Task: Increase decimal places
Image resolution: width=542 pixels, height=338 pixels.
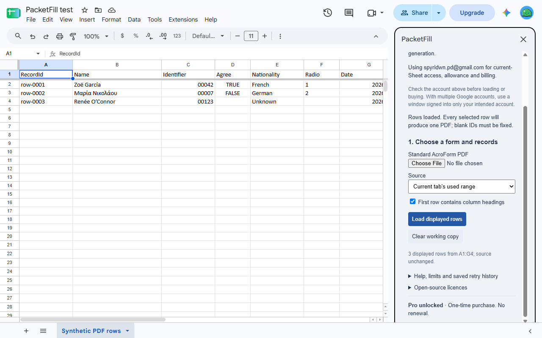Action: (x=163, y=36)
